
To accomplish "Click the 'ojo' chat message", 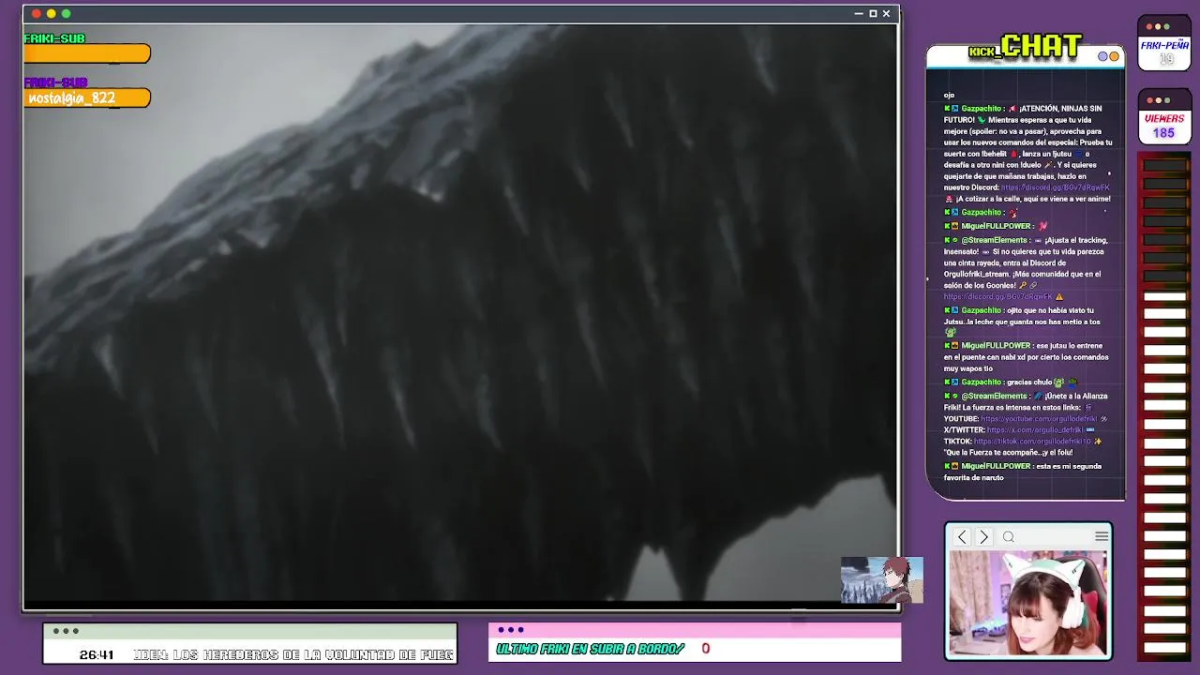I will (949, 95).
